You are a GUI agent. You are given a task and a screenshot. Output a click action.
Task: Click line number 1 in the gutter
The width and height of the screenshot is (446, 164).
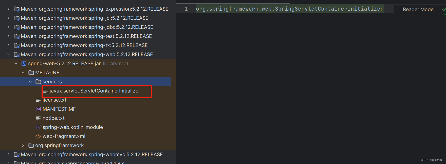(186, 9)
